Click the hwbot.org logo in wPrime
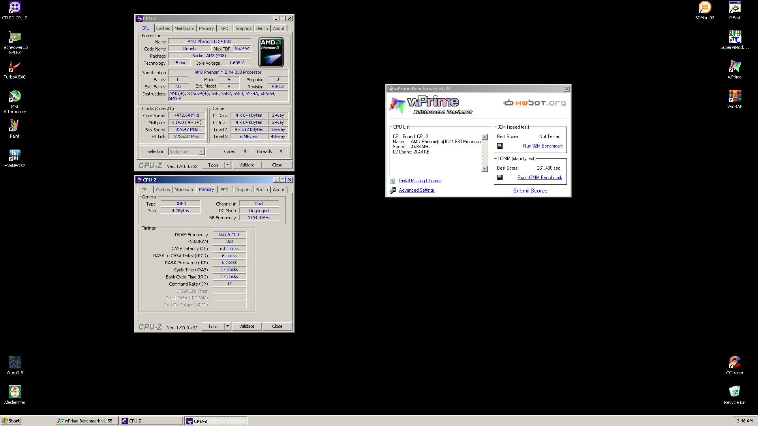The width and height of the screenshot is (758, 426). tap(535, 103)
